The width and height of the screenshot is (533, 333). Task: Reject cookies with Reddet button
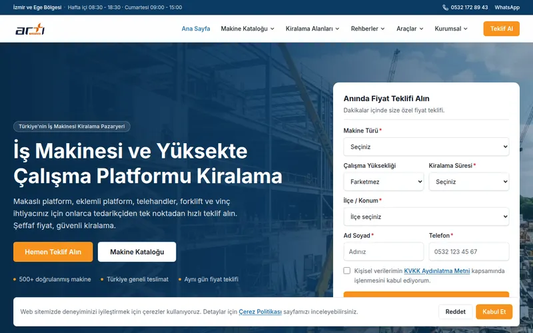[x=456, y=312]
